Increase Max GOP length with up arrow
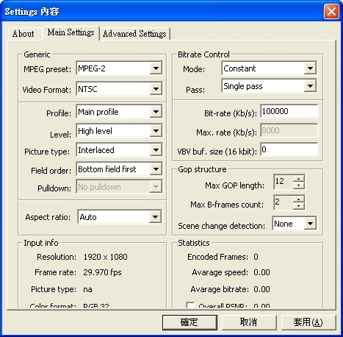Image resolution: width=343 pixels, height=337 pixels. pos(299,179)
